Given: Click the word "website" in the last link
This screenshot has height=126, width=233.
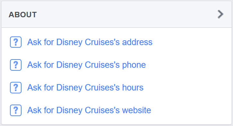Looking at the screenshot, I should [136, 110].
